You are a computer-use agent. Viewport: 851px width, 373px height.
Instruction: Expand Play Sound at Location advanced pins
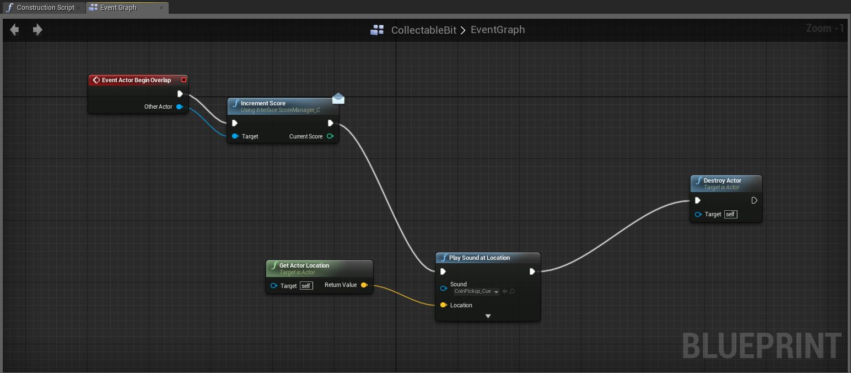click(x=488, y=316)
